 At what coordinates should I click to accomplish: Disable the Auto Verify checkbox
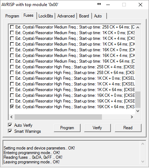10,125
